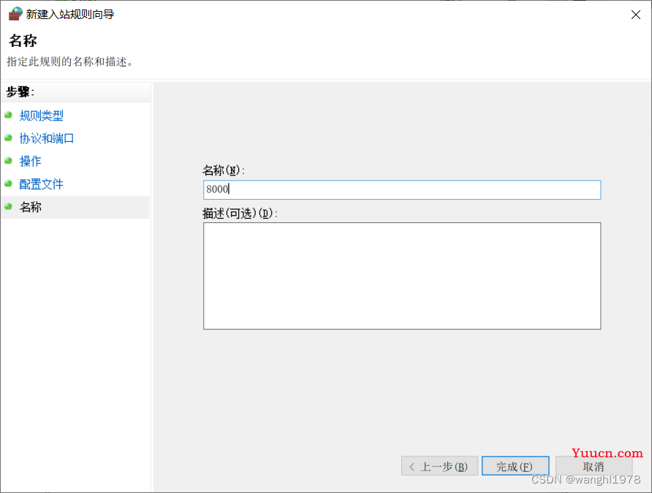Click green bullet beside 协议和端口 step

[x=8, y=138]
